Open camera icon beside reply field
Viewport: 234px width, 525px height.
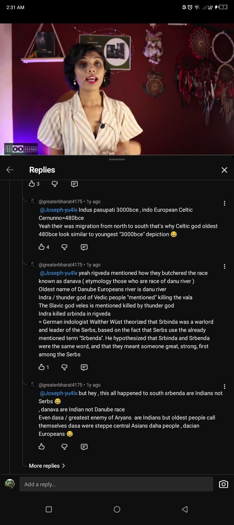pos(224,484)
